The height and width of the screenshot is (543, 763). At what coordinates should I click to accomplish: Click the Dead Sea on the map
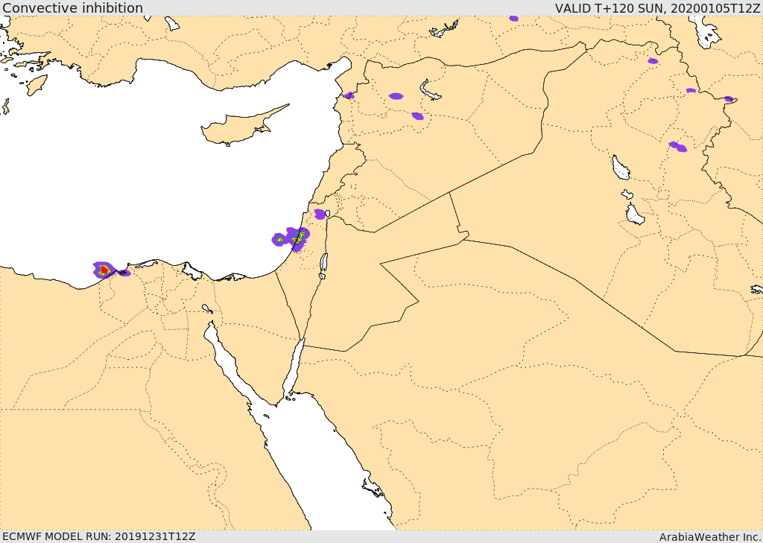pyautogui.click(x=323, y=263)
